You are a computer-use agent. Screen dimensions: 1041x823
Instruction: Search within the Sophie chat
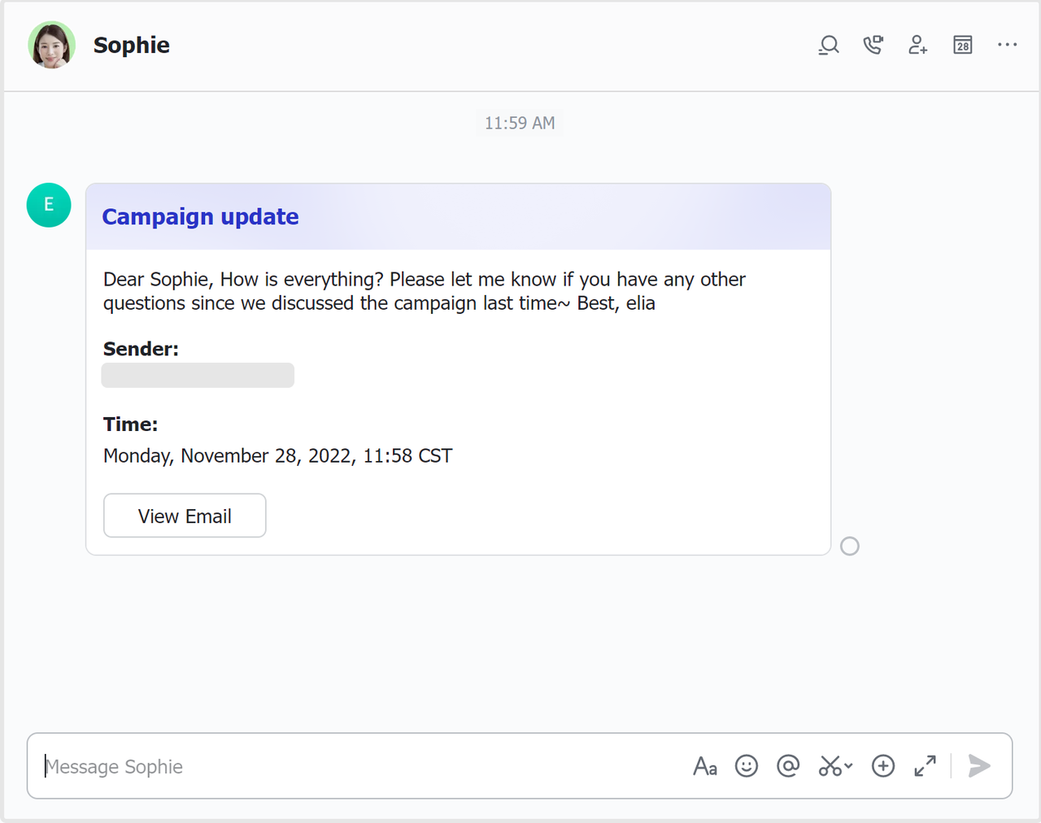click(829, 46)
